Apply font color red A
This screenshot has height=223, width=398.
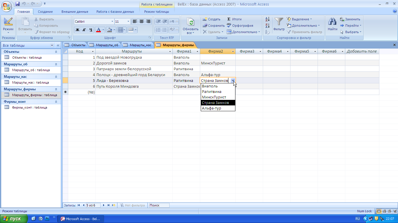coord(98,30)
